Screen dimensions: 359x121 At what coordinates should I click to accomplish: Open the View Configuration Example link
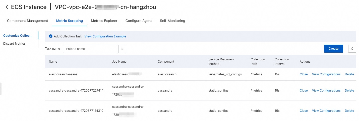(105, 36)
